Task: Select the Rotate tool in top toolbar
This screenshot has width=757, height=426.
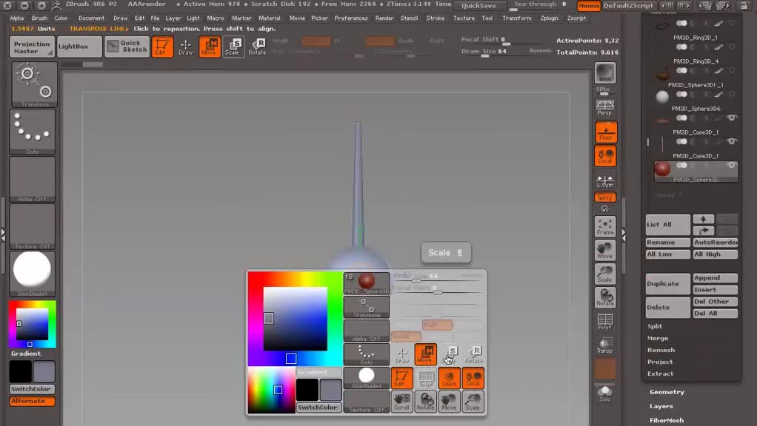Action: pos(257,47)
